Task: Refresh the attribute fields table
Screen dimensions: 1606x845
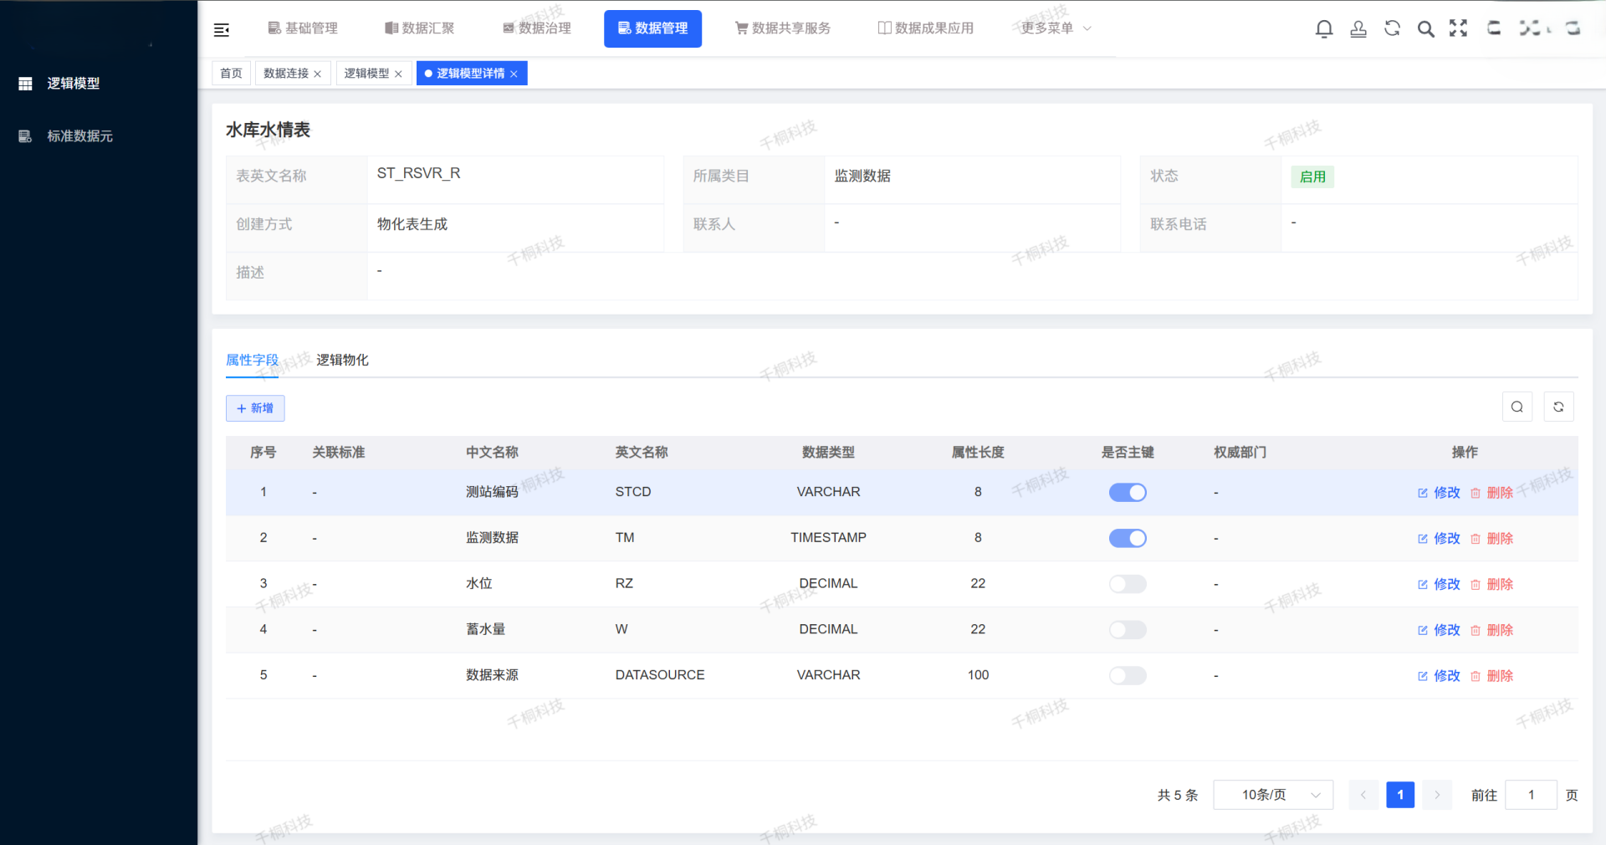Action: [x=1558, y=407]
